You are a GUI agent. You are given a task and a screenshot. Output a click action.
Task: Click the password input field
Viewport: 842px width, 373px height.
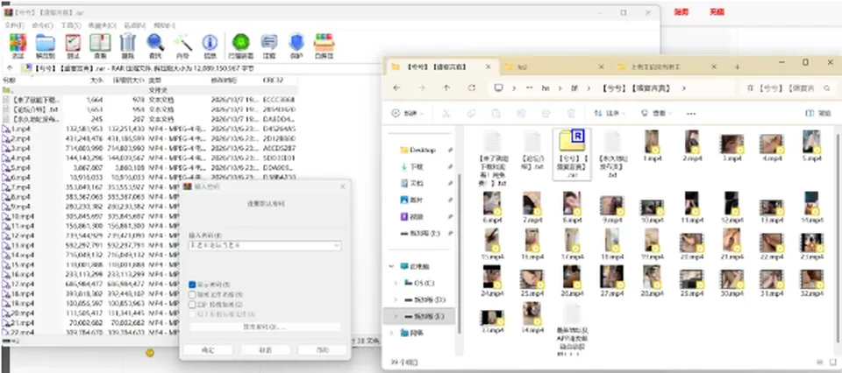click(x=261, y=245)
